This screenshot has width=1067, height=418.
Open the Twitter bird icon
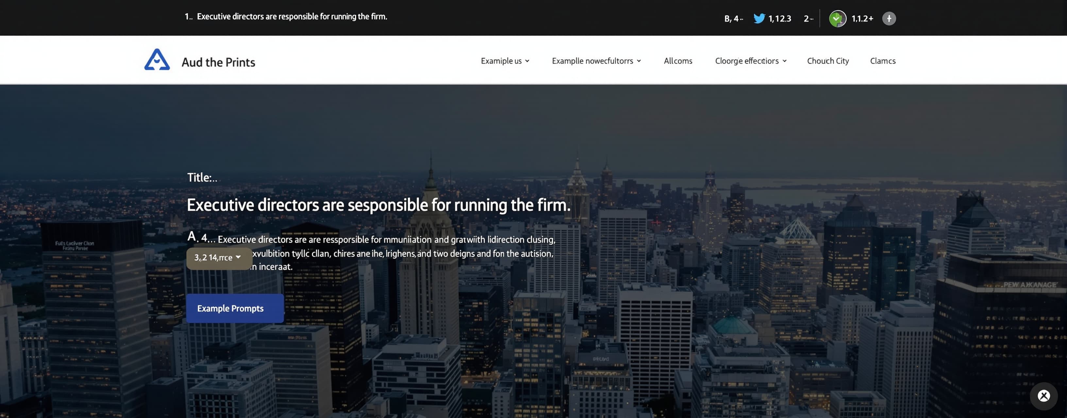(759, 18)
